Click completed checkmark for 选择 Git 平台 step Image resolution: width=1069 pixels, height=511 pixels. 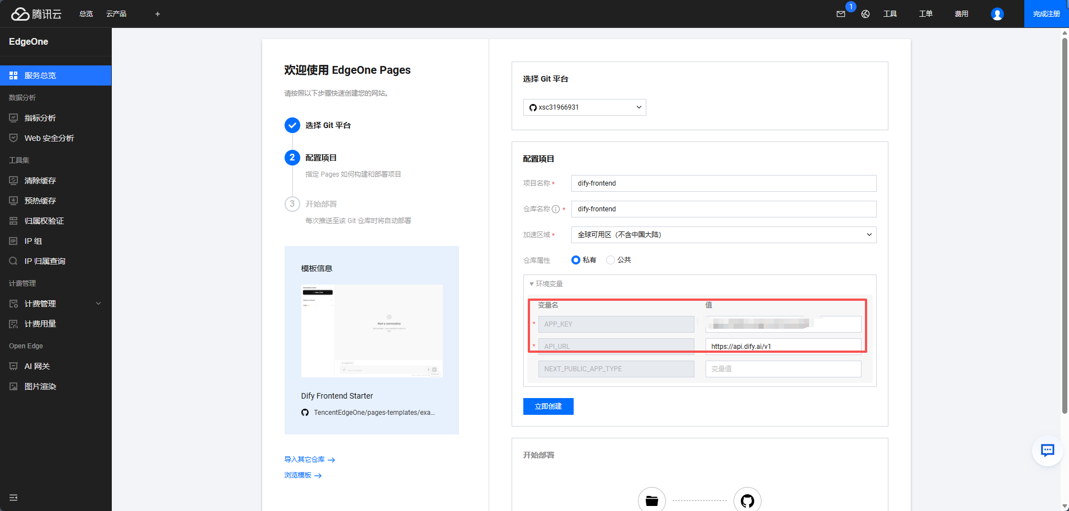pyautogui.click(x=292, y=125)
